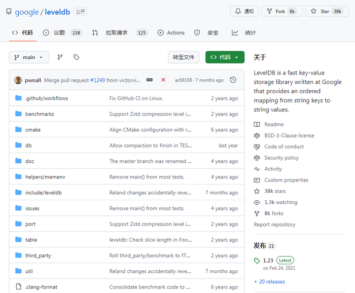
Task: Open the .github/workflows folder icon
Action: pos(18,98)
